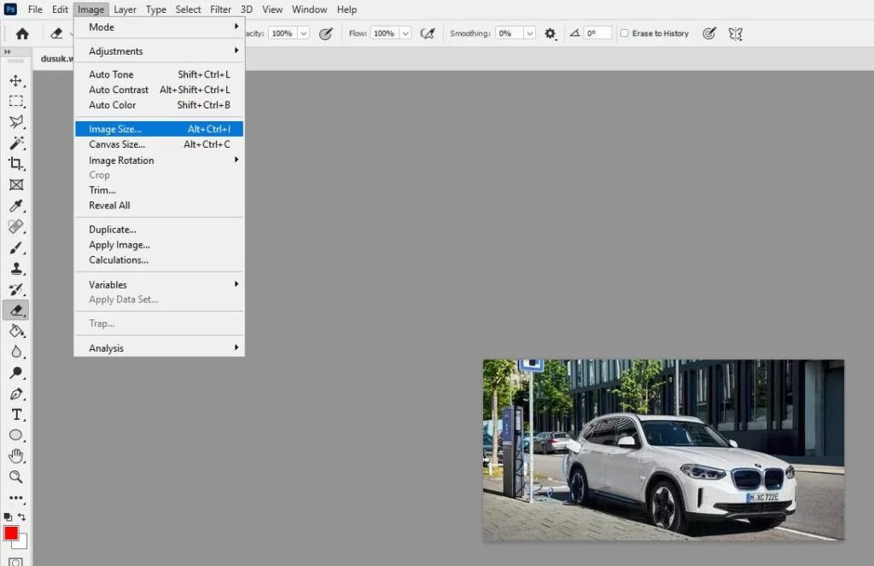
Task: Enable the Erase to History checkbox
Action: (625, 33)
